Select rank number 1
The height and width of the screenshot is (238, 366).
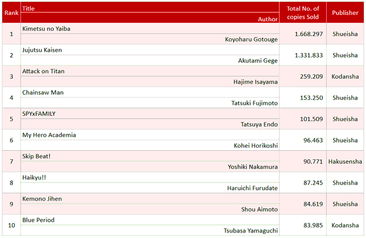coord(11,34)
